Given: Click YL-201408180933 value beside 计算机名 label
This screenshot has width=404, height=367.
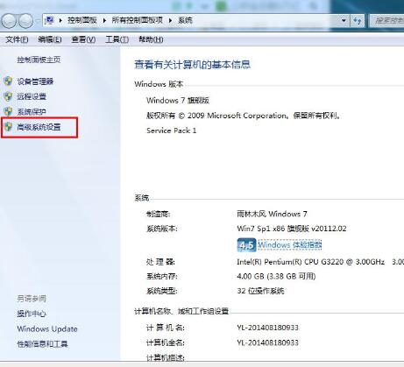Looking at the screenshot, I should pyautogui.click(x=268, y=328).
